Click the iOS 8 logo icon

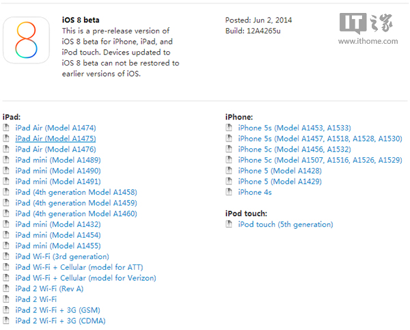[26, 40]
